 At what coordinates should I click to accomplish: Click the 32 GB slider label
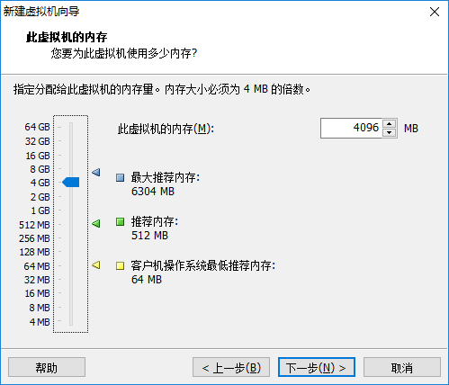click(37, 141)
